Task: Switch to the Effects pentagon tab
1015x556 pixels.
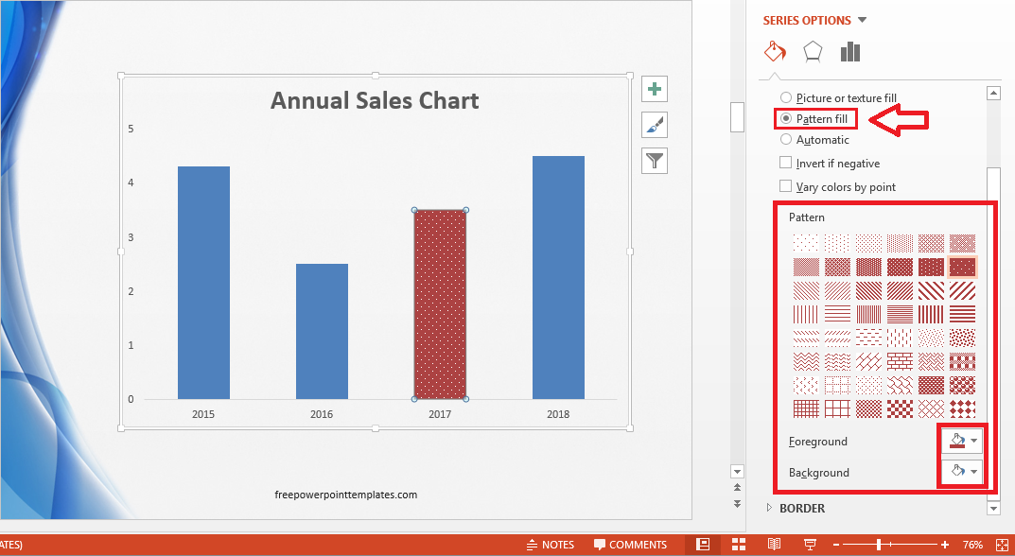Action: pos(813,52)
